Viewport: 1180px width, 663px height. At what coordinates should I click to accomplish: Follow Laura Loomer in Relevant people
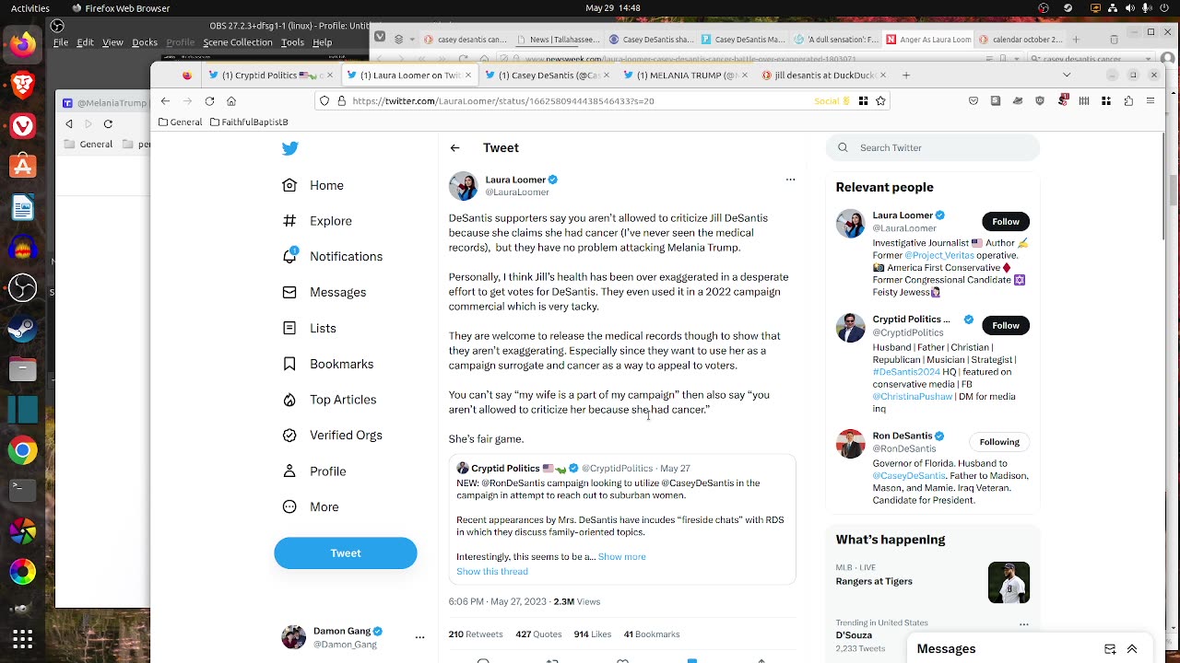[x=1006, y=222]
